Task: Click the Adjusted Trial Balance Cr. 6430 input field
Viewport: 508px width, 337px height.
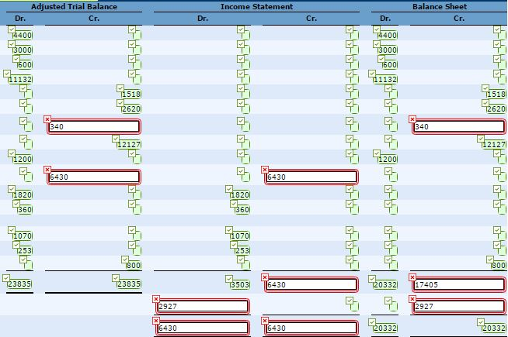Action: (x=94, y=177)
